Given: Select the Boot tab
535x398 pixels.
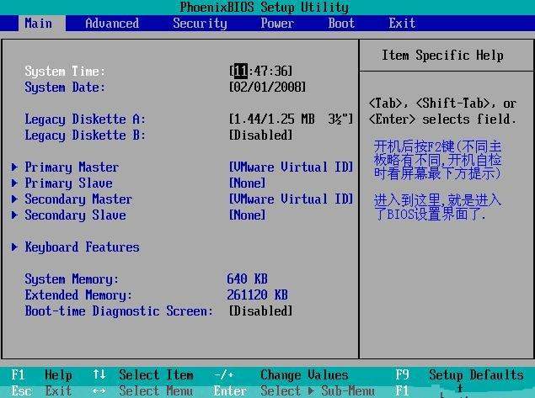Looking at the screenshot, I should 341,24.
